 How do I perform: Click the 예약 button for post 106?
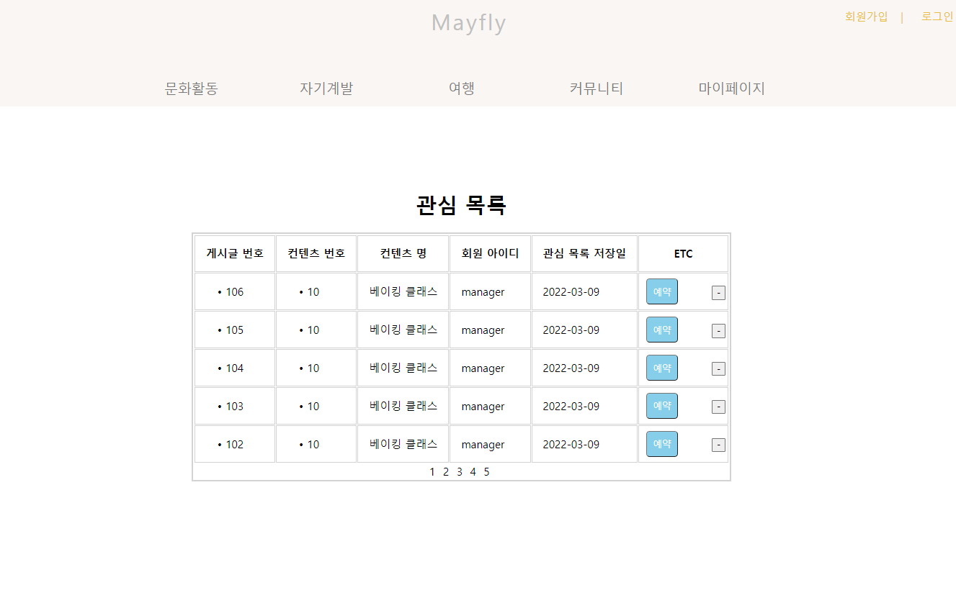tap(661, 291)
